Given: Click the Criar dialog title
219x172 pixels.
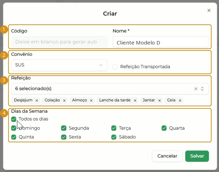Looking at the screenshot, I should (110, 14).
